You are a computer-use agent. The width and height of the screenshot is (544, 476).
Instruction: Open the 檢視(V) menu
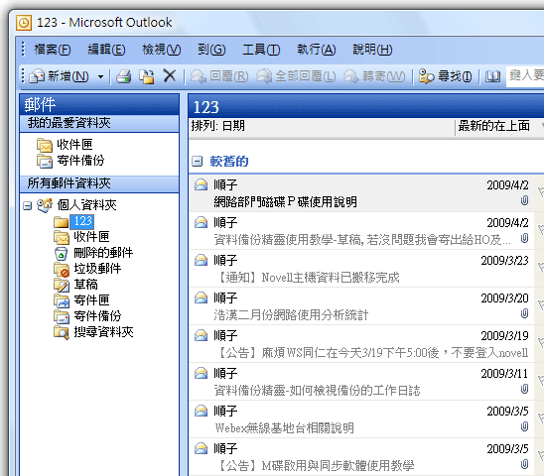point(162,50)
